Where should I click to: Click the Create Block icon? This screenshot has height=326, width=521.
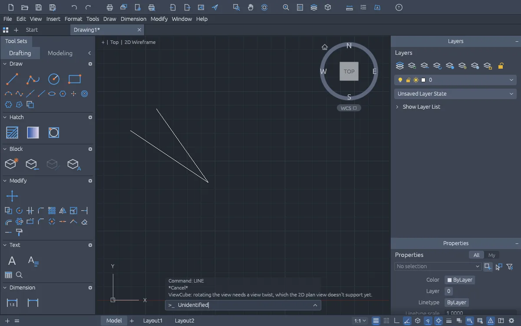pos(12,164)
